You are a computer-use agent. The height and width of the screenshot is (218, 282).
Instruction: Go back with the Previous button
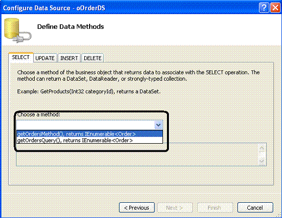point(137,208)
